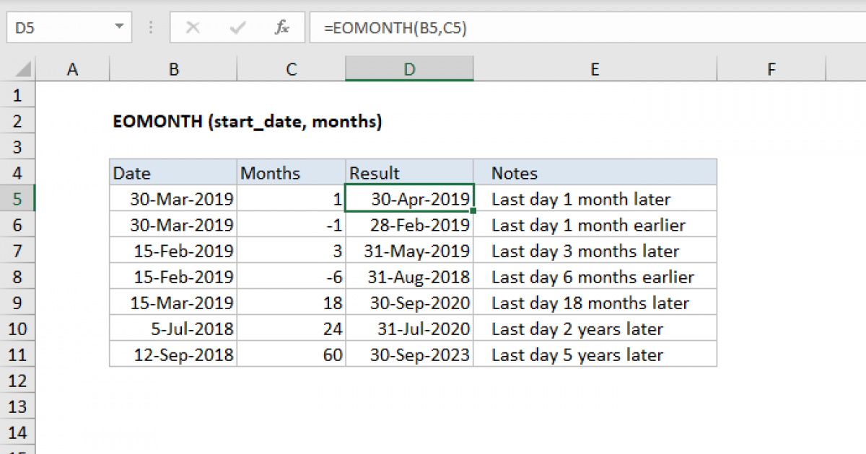Select the cell with 12-Sep-2018
The width and height of the screenshot is (866, 454).
point(173,355)
